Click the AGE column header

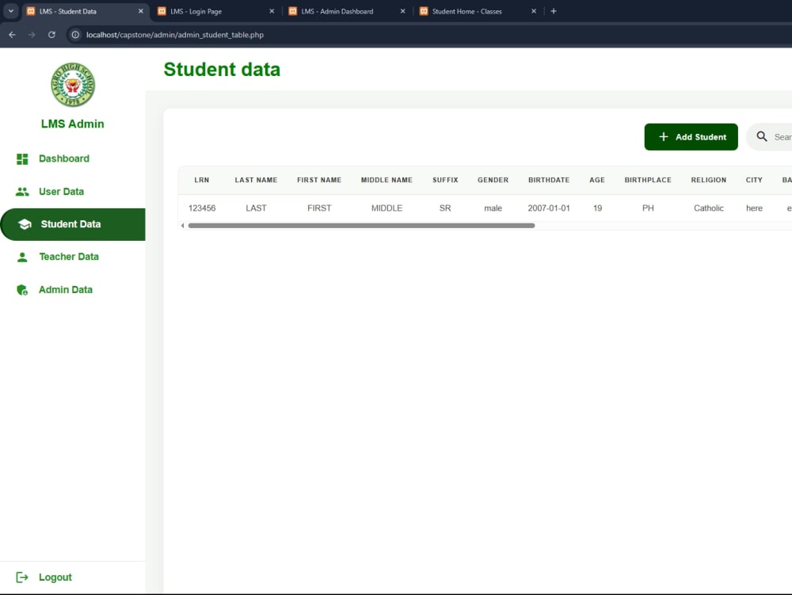[597, 180]
